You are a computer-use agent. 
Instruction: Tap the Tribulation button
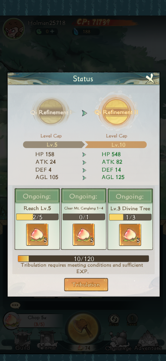tap(86, 284)
